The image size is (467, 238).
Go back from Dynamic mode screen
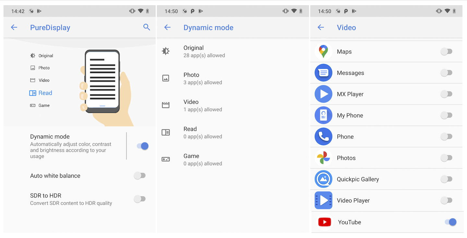pyautogui.click(x=167, y=28)
